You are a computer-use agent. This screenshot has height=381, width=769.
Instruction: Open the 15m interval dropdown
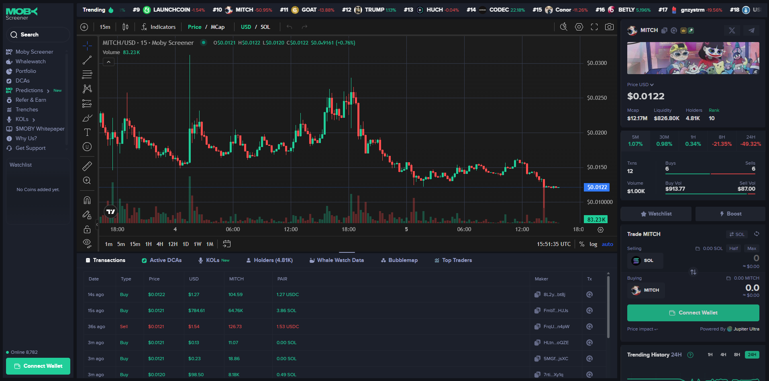click(x=105, y=27)
